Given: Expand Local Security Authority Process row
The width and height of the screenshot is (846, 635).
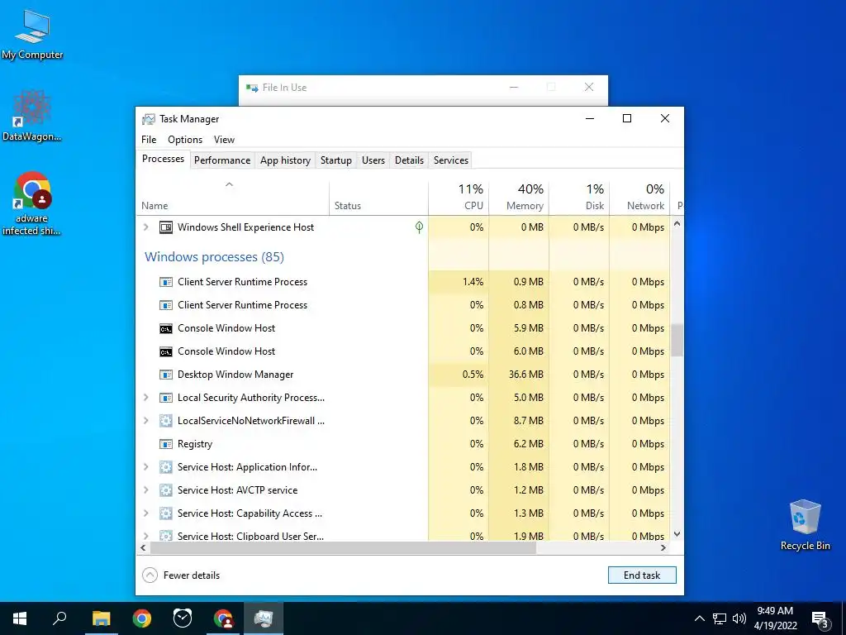Looking at the screenshot, I should [145, 398].
